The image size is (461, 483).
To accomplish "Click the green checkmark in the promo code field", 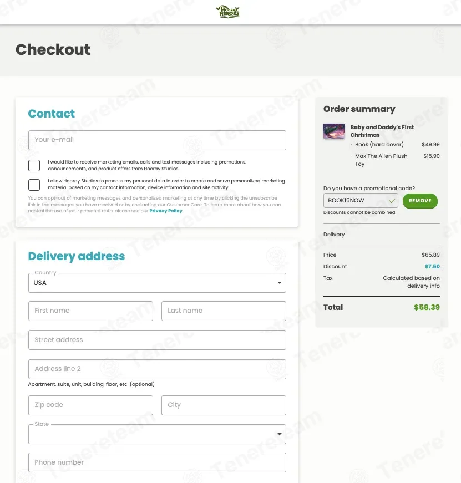I will (x=392, y=200).
